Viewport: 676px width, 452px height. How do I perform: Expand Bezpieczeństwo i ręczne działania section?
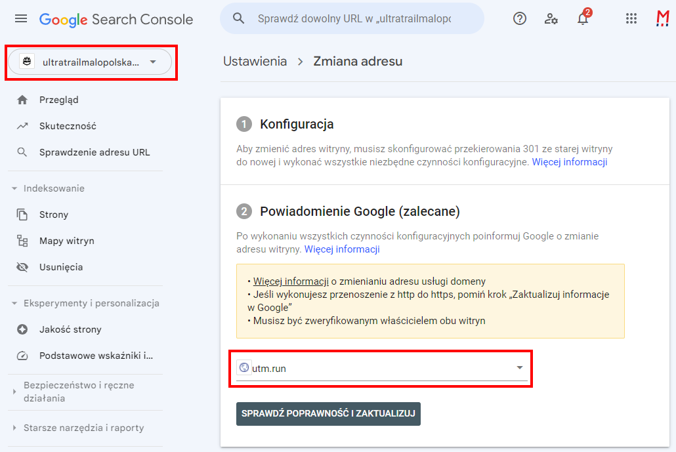click(14, 392)
